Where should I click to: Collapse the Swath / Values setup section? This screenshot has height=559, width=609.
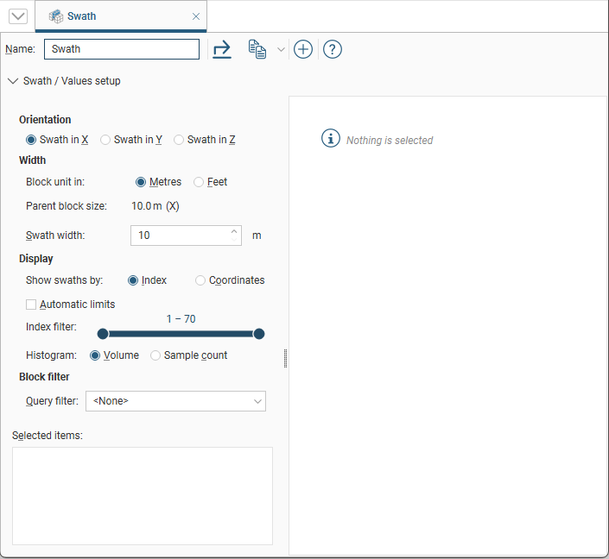coord(12,81)
